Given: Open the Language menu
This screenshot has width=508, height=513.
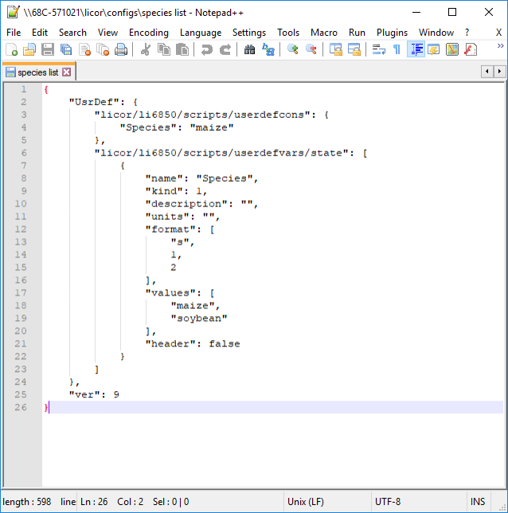Looking at the screenshot, I should tap(201, 33).
